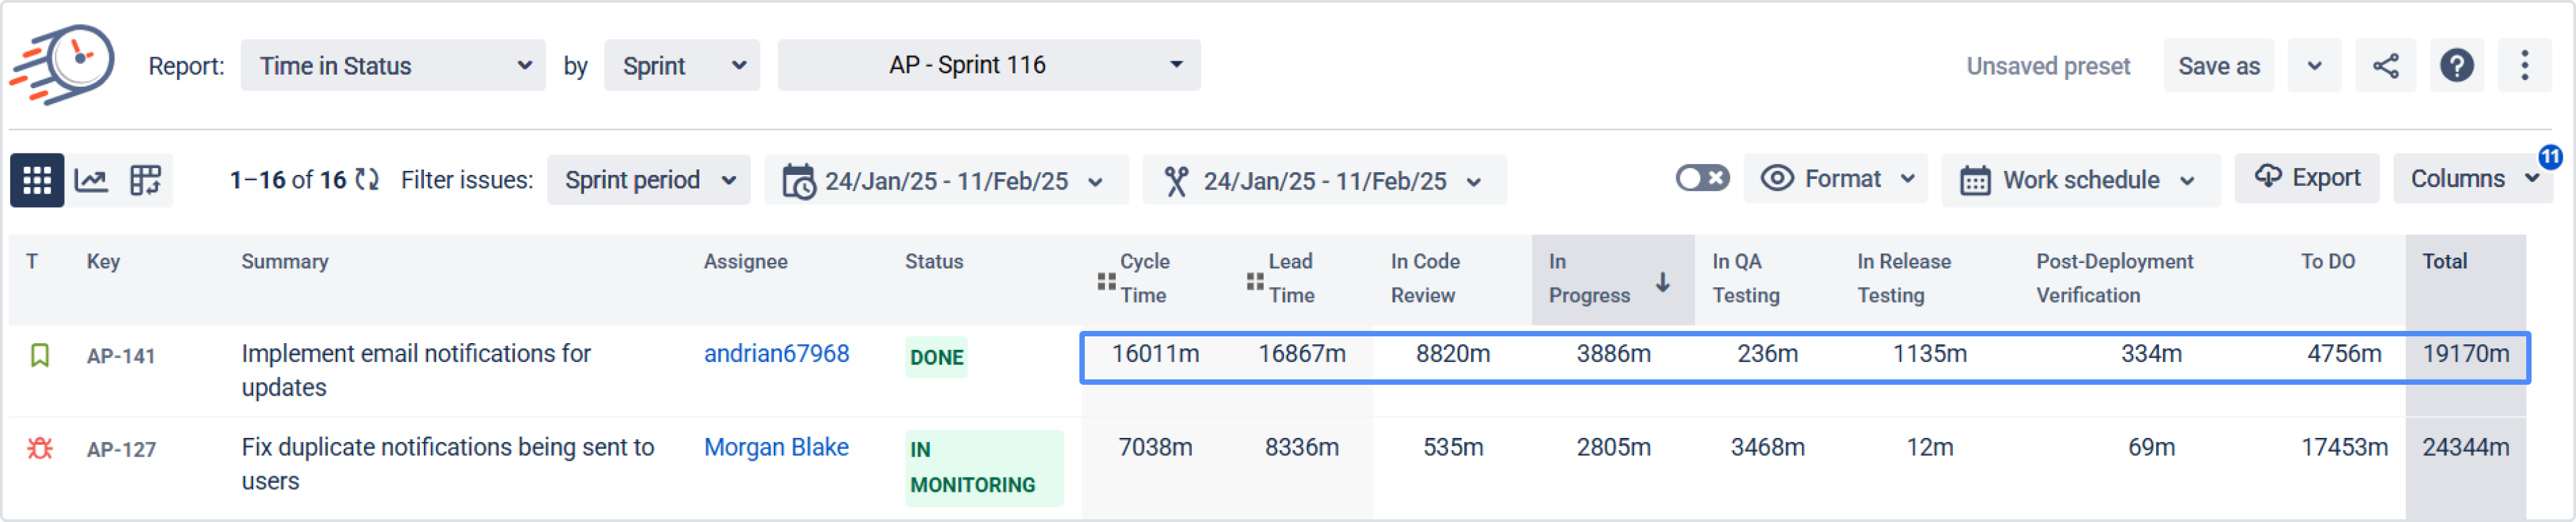This screenshot has height=522, width=2576.
Task: Open the help question mark icon
Action: pyautogui.click(x=2456, y=66)
